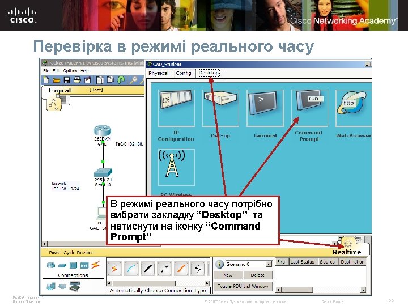The height and width of the screenshot is (306, 408).
Task: Open the Terminal desktop icon
Action: coord(265,108)
